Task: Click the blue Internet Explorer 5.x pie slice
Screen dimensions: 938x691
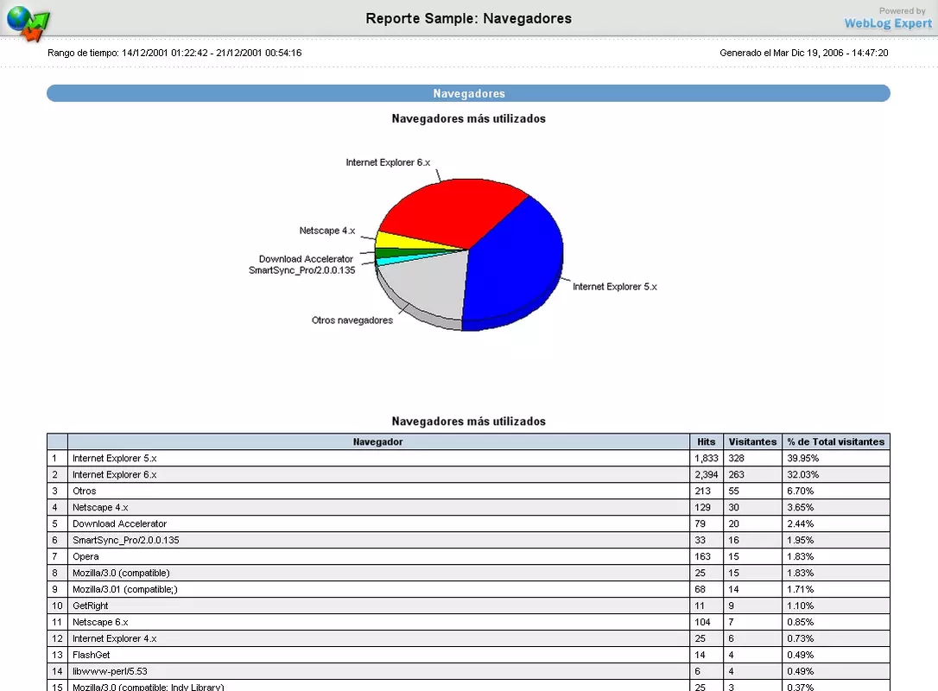Action: pyautogui.click(x=515, y=263)
